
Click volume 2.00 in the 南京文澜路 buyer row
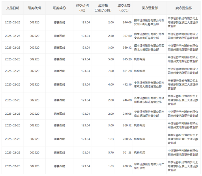(111, 114)
